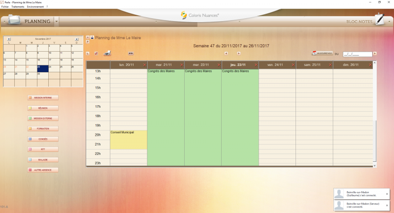Image resolution: width=394 pixels, height=213 pixels.
Task: Remove the lun. 20/11 column with red X
Action: pyautogui.click(x=144, y=64)
